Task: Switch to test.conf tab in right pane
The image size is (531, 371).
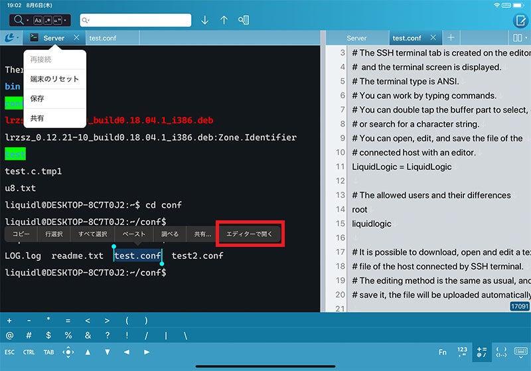Action: pos(407,38)
